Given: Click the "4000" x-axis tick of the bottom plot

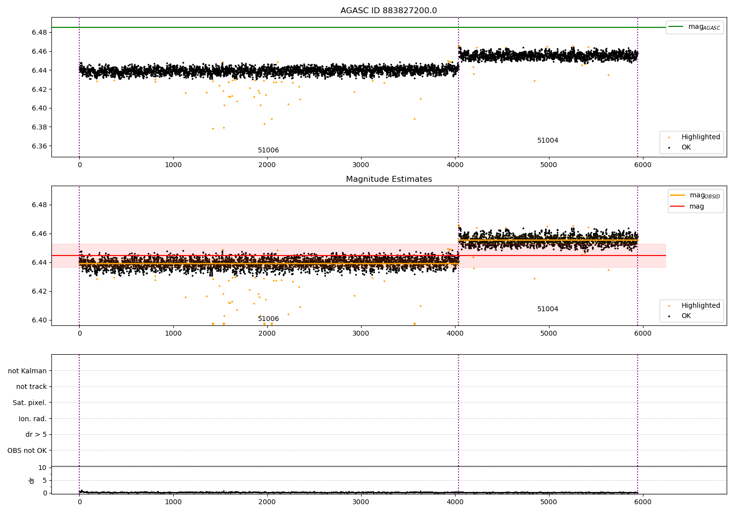Looking at the screenshot, I should [455, 502].
